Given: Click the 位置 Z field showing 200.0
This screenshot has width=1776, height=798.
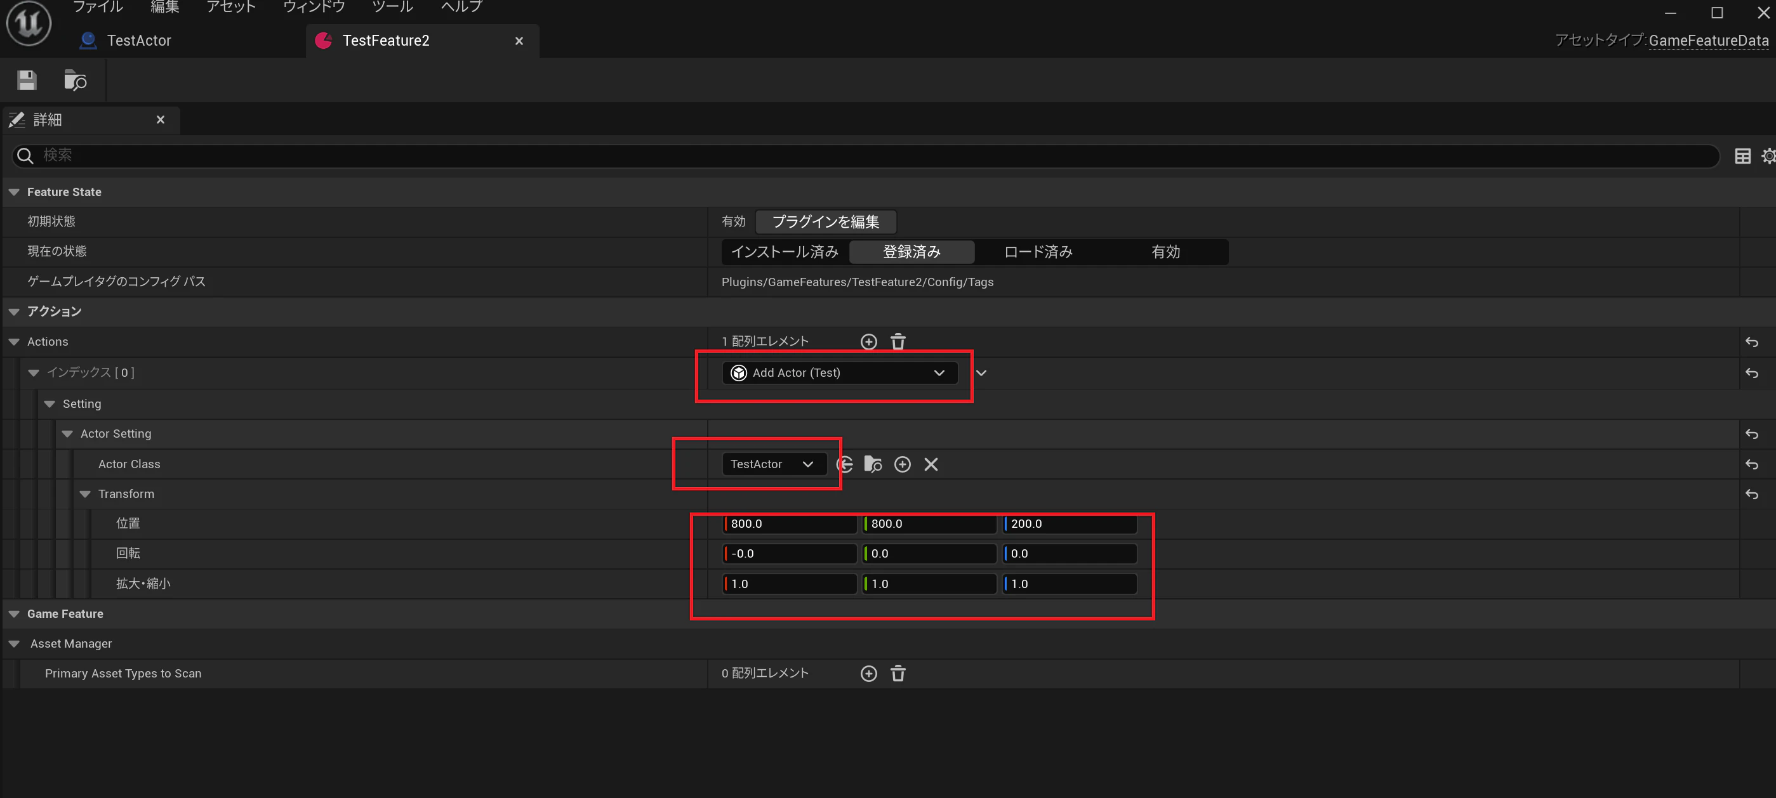Looking at the screenshot, I should (1070, 524).
